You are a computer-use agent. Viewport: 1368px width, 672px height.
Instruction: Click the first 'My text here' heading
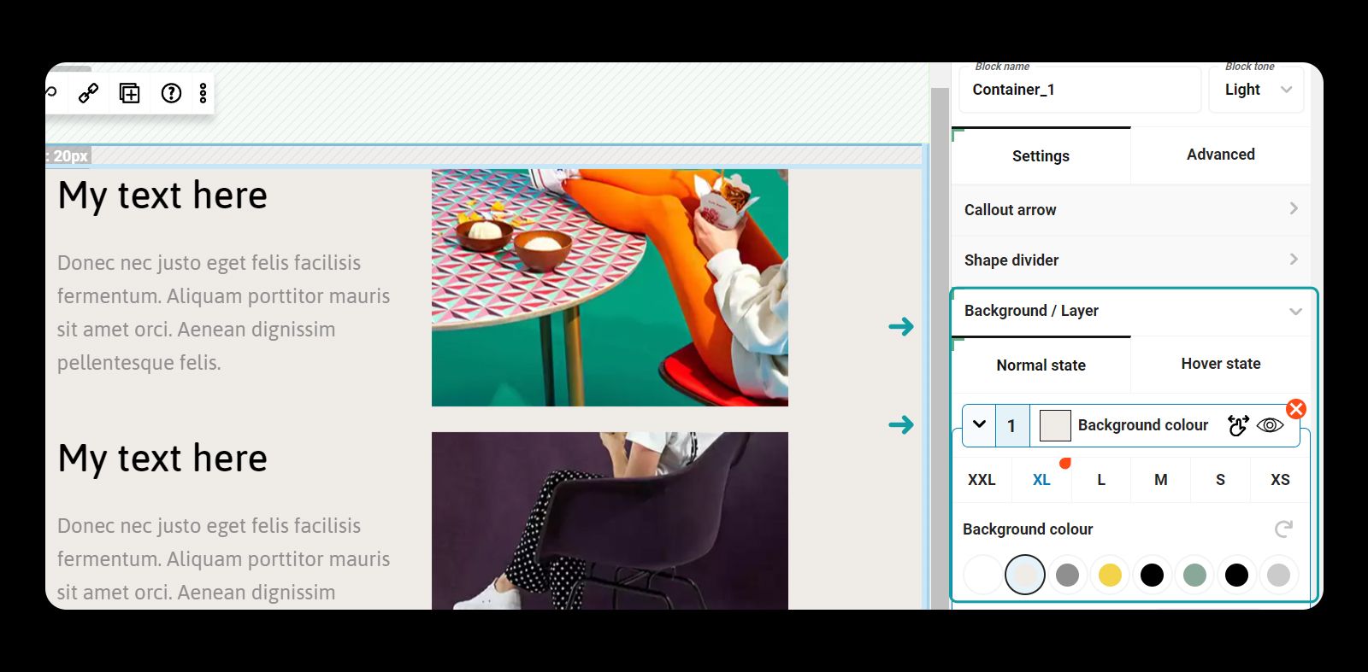pyautogui.click(x=162, y=196)
